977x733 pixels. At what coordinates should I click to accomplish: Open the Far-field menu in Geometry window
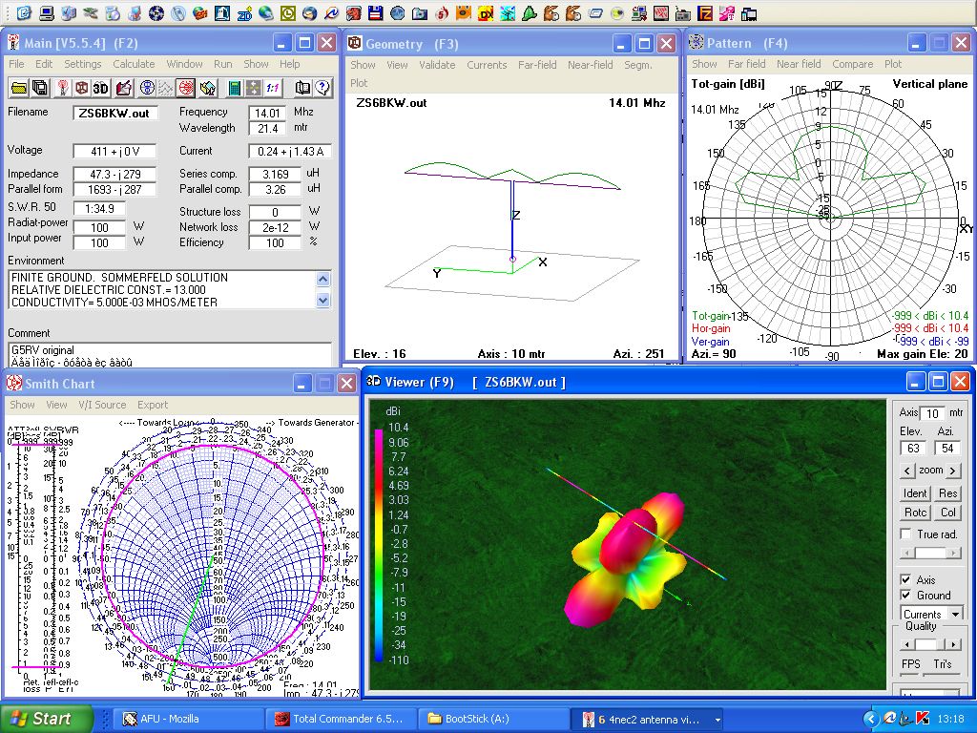(x=537, y=65)
